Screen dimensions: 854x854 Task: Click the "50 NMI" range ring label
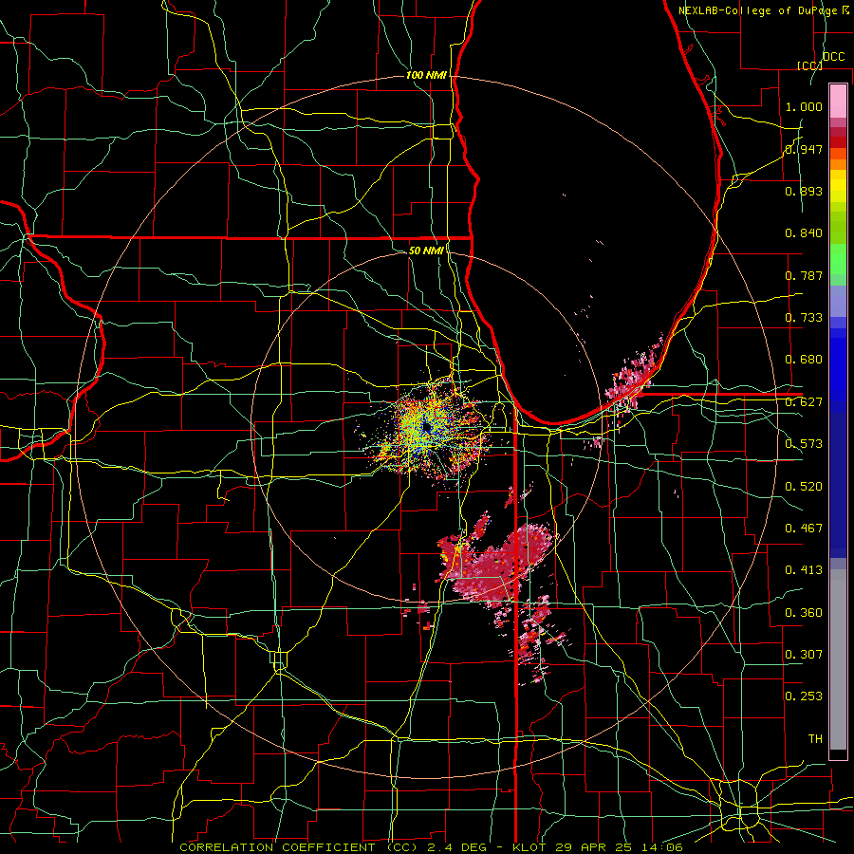[426, 251]
